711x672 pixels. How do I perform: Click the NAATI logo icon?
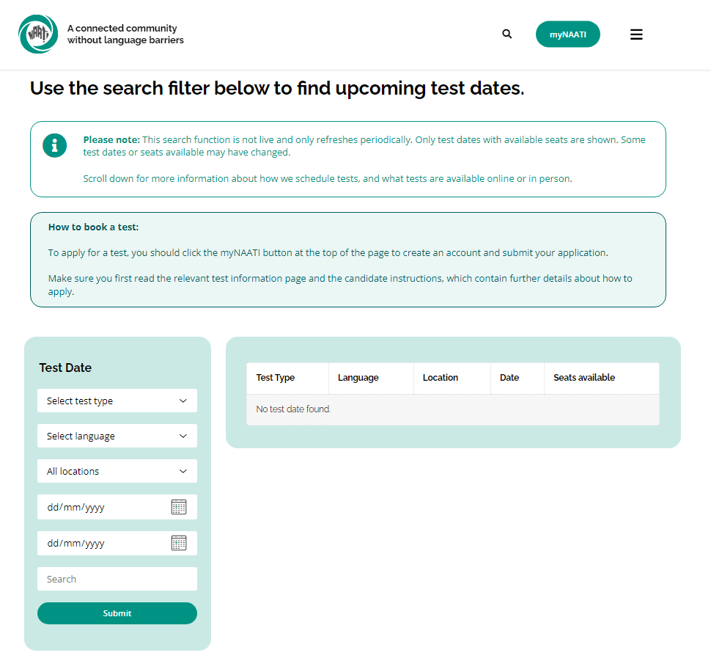(x=38, y=34)
